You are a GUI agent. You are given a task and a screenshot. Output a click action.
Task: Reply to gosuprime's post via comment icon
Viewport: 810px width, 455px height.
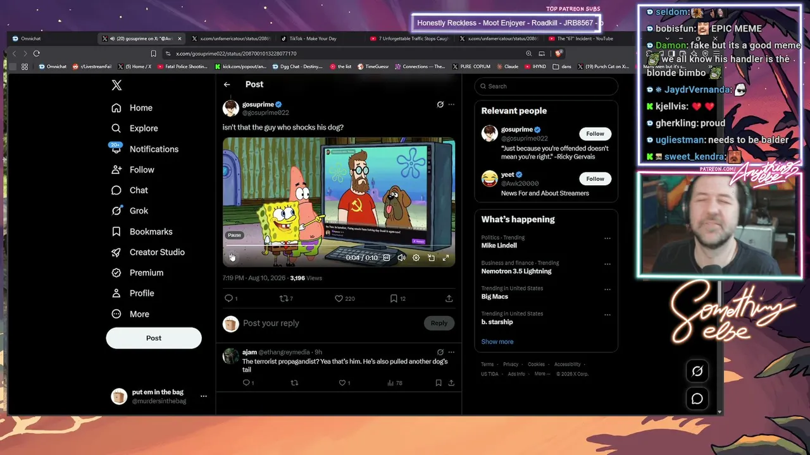coord(231,298)
